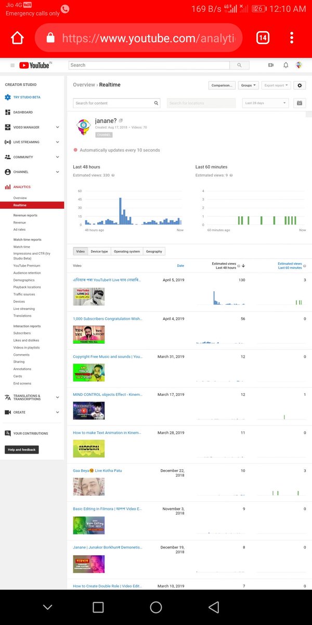Select the Device type tab

click(99, 251)
